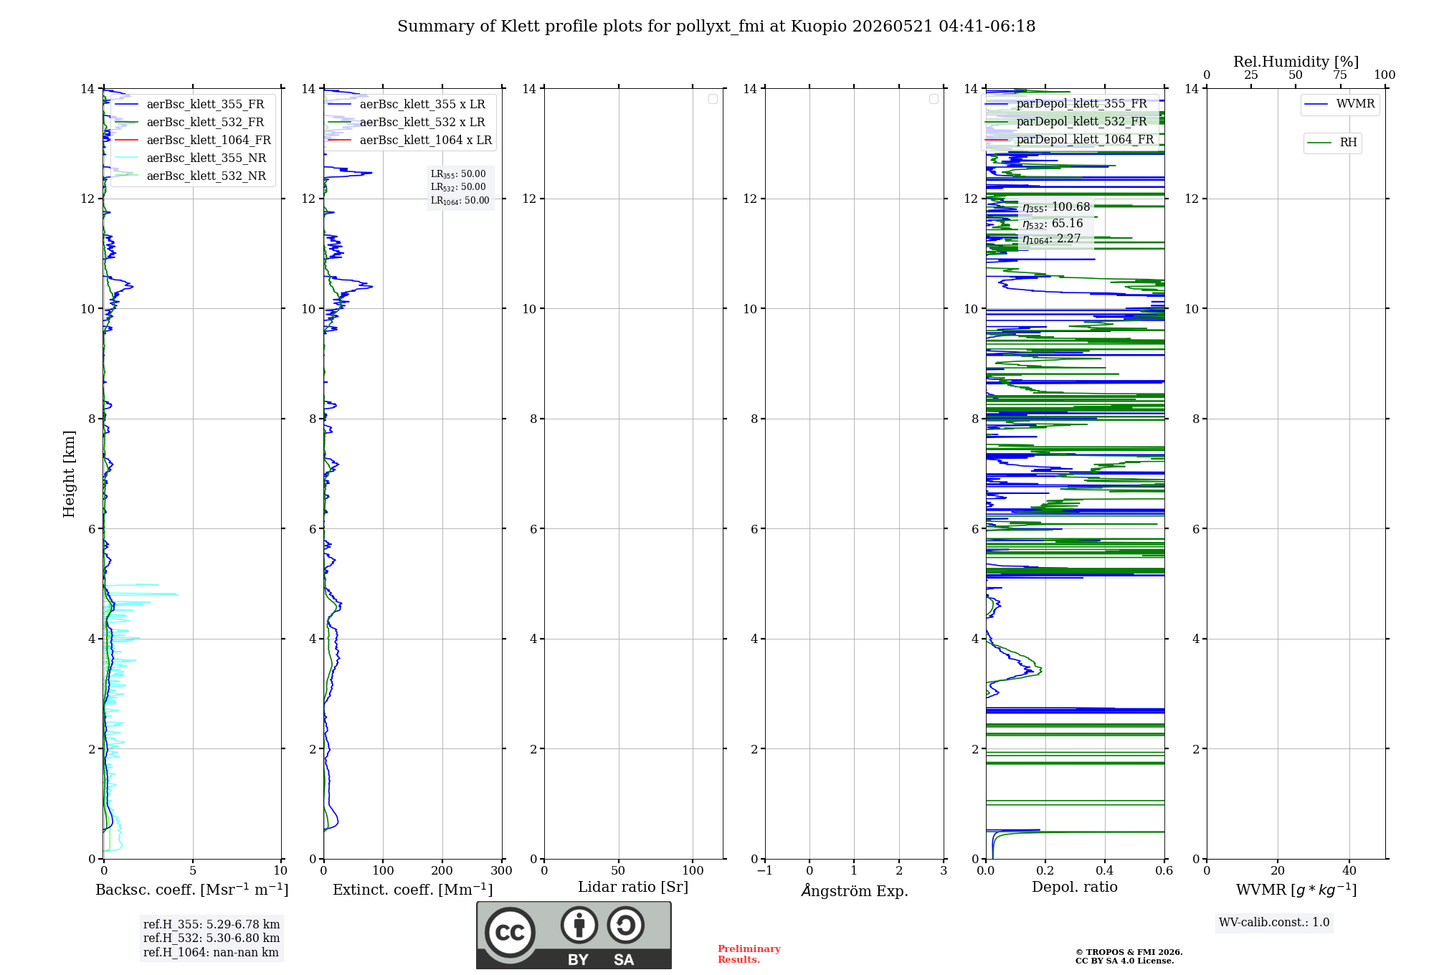1434x975 pixels.
Task: Click the η1064: 2.27 value
Action: (1051, 239)
